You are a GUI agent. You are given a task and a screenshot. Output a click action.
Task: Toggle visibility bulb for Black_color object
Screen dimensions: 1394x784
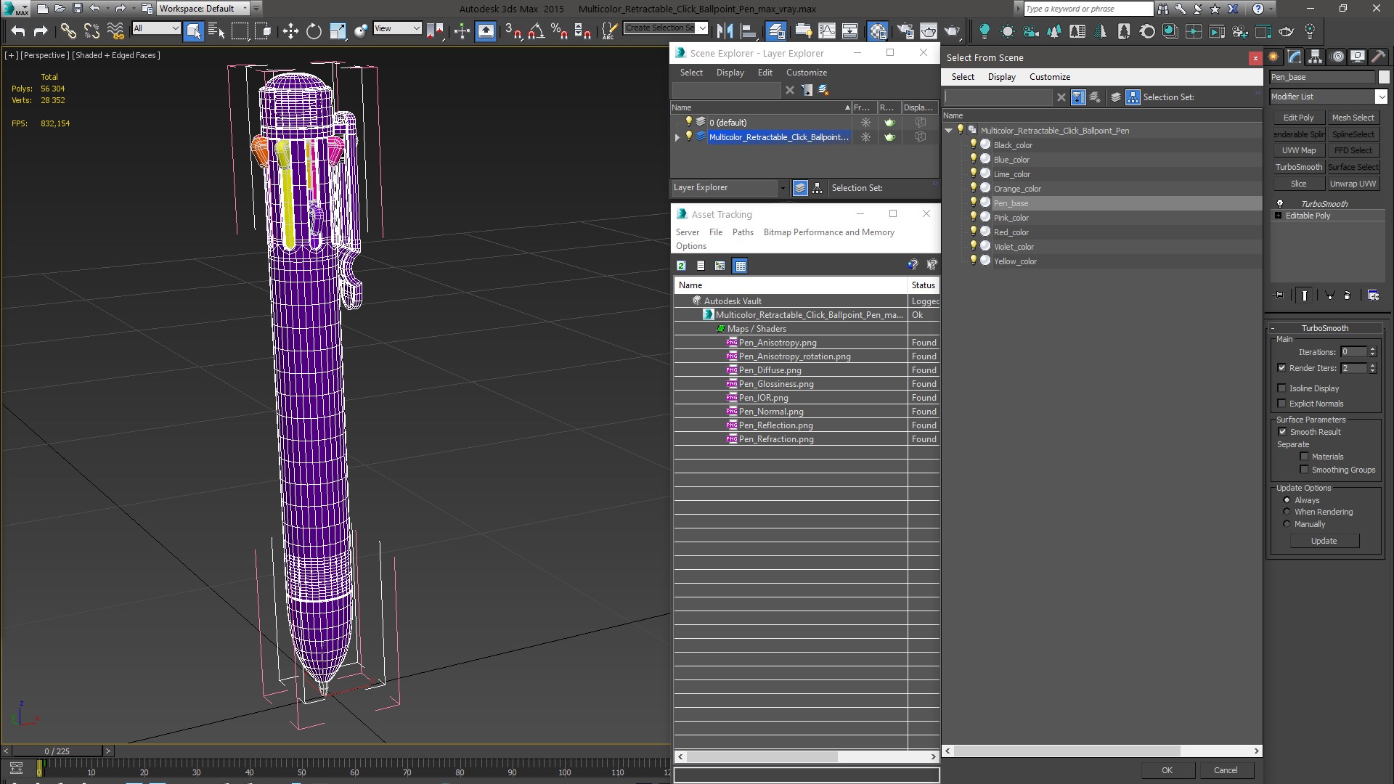[x=974, y=144]
